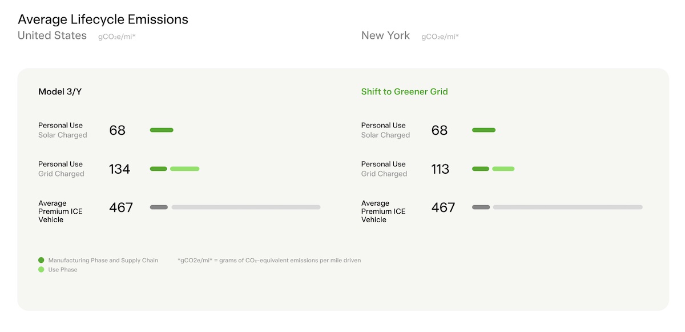Click the dark green bar segment next to 113
Image resolution: width=685 pixels, height=332 pixels.
[x=481, y=169]
